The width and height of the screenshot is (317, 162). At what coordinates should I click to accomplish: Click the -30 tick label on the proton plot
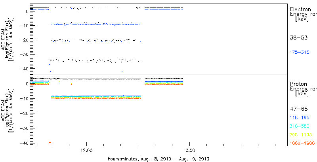click(x=24, y=128)
